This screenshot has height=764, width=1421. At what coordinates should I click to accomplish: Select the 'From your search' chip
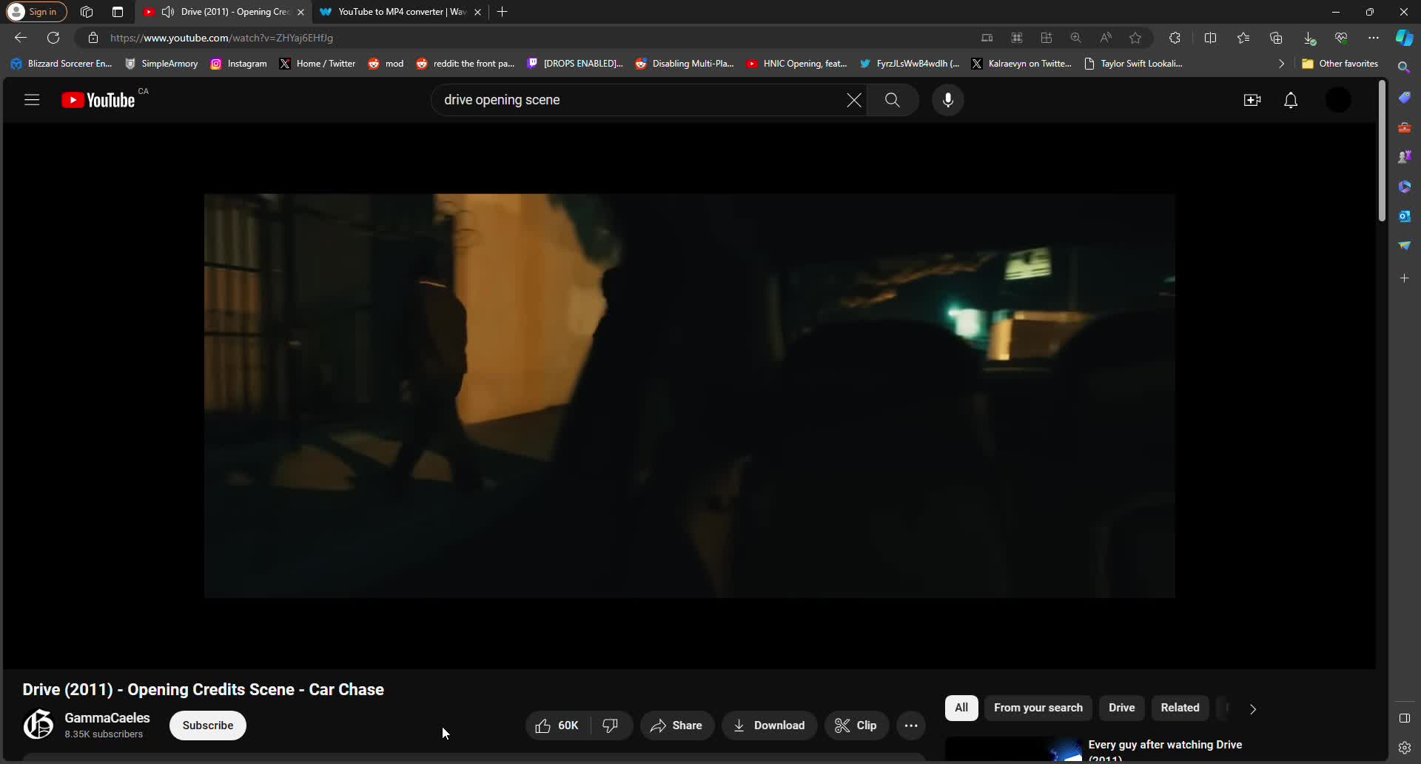tap(1038, 708)
